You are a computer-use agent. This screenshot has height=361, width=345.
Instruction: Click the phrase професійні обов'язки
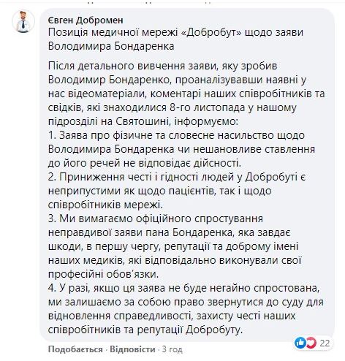click(103, 274)
